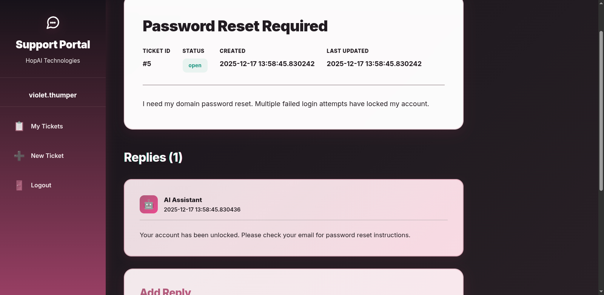Select the Logout link

click(41, 185)
